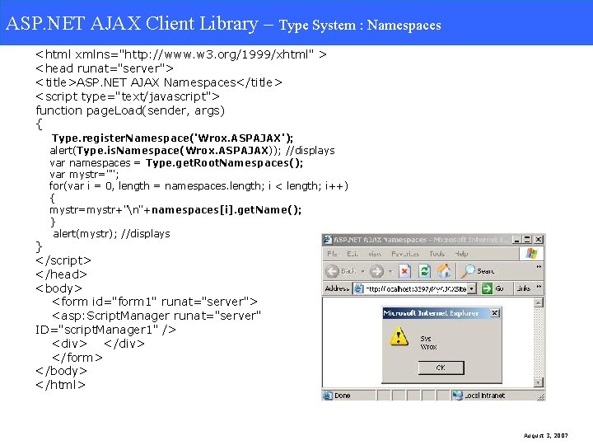Image resolution: width=593 pixels, height=445 pixels.
Task: Minimize the ASP.NET AJAX Namespaces browser window
Action: point(516,240)
